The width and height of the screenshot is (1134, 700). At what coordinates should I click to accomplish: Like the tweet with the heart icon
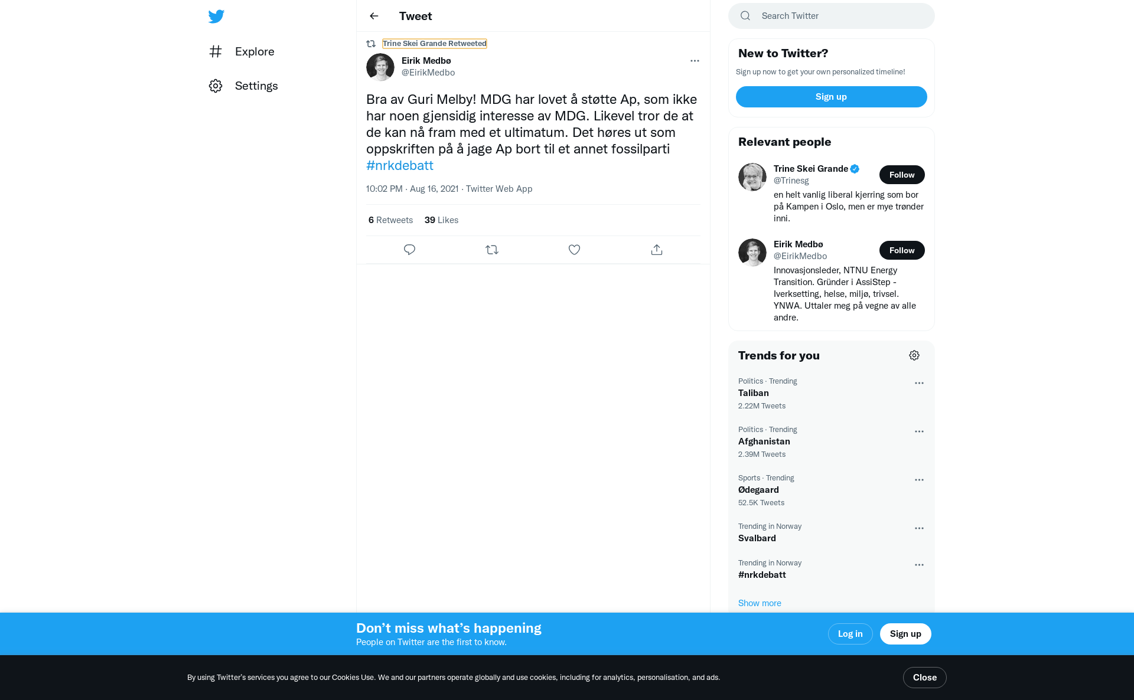coord(574,250)
